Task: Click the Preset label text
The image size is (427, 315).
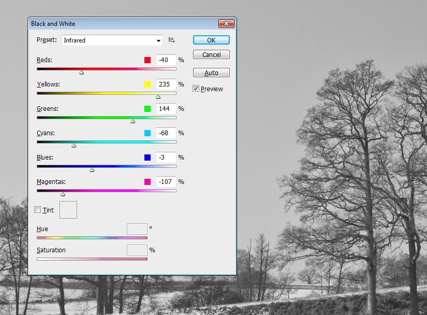Action: [47, 40]
